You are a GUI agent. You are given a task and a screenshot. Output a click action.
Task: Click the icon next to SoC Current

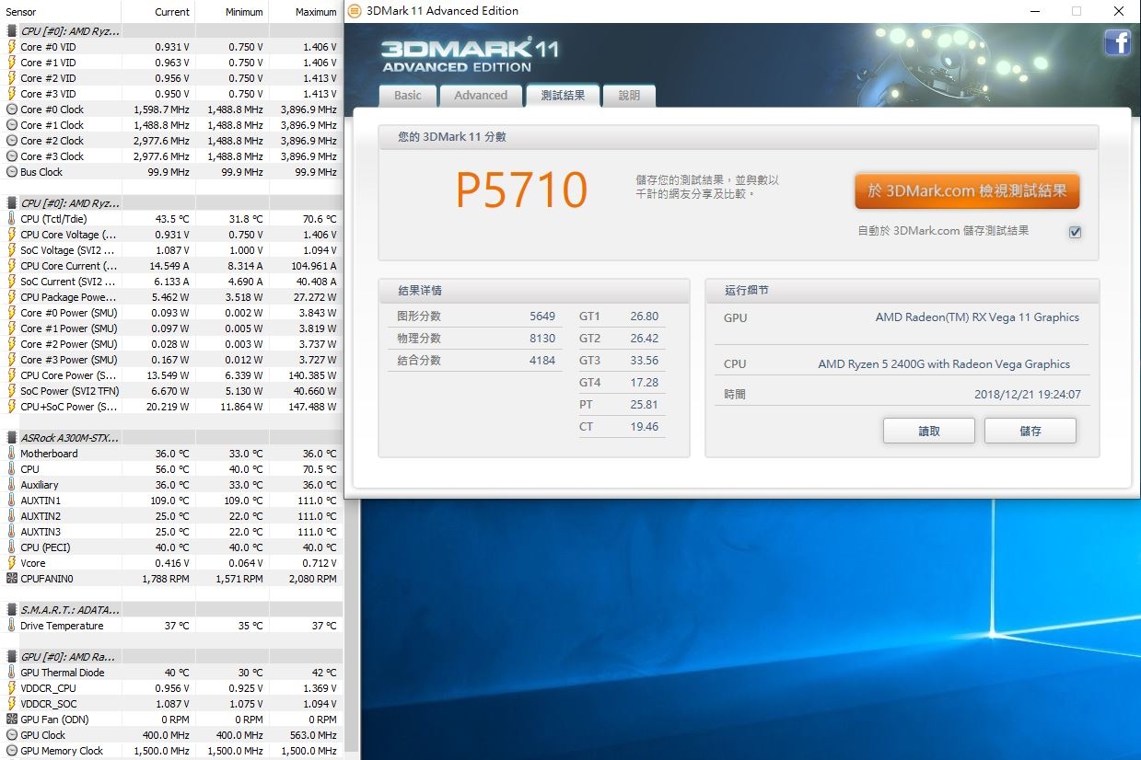tap(12, 282)
